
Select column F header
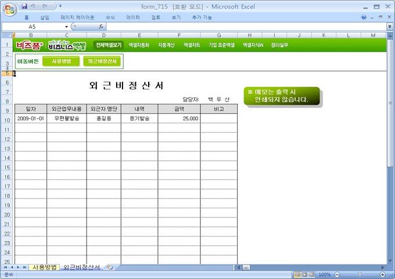[x=179, y=35]
